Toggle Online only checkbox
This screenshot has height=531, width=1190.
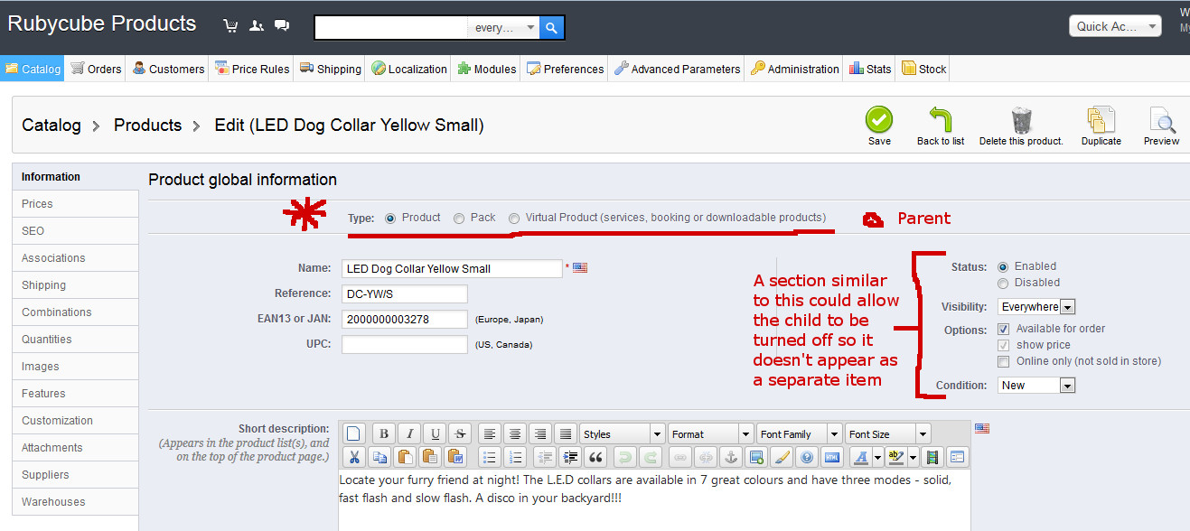point(1004,361)
